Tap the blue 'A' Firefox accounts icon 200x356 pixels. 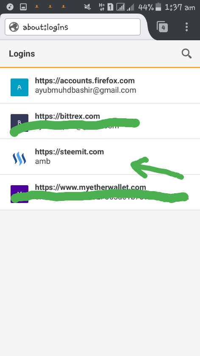click(x=19, y=87)
